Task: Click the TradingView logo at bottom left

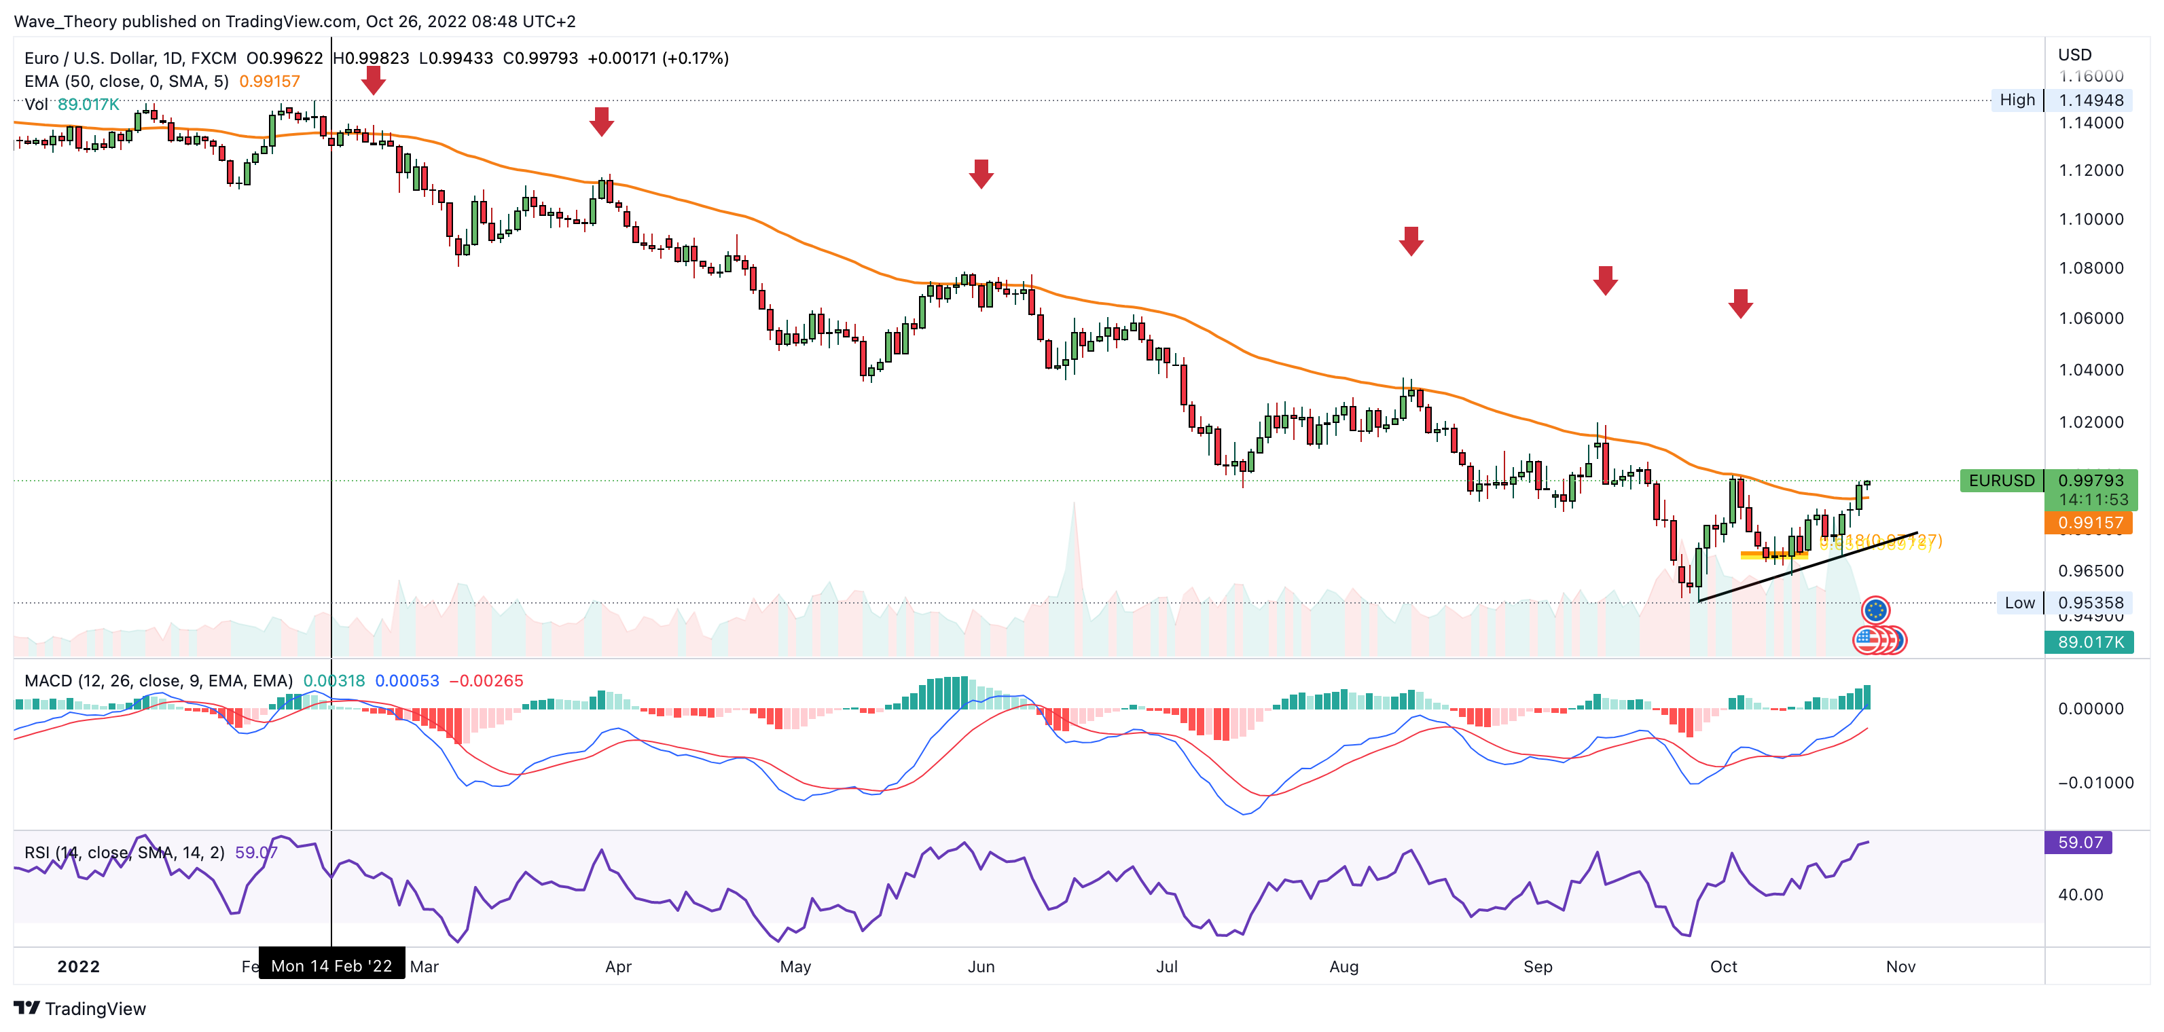Action: [79, 1008]
